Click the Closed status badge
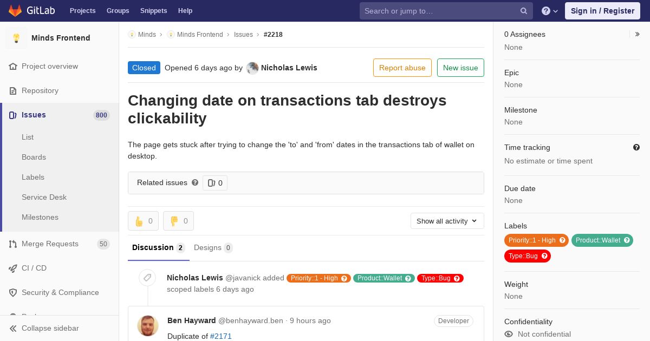Viewport: 650px width, 341px height. click(x=144, y=68)
